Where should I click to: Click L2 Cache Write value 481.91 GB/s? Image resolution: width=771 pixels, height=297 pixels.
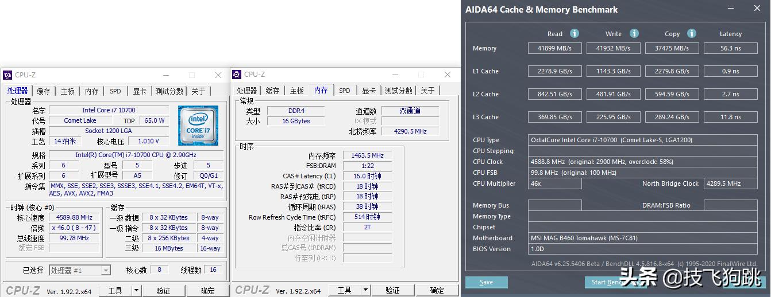click(x=613, y=94)
